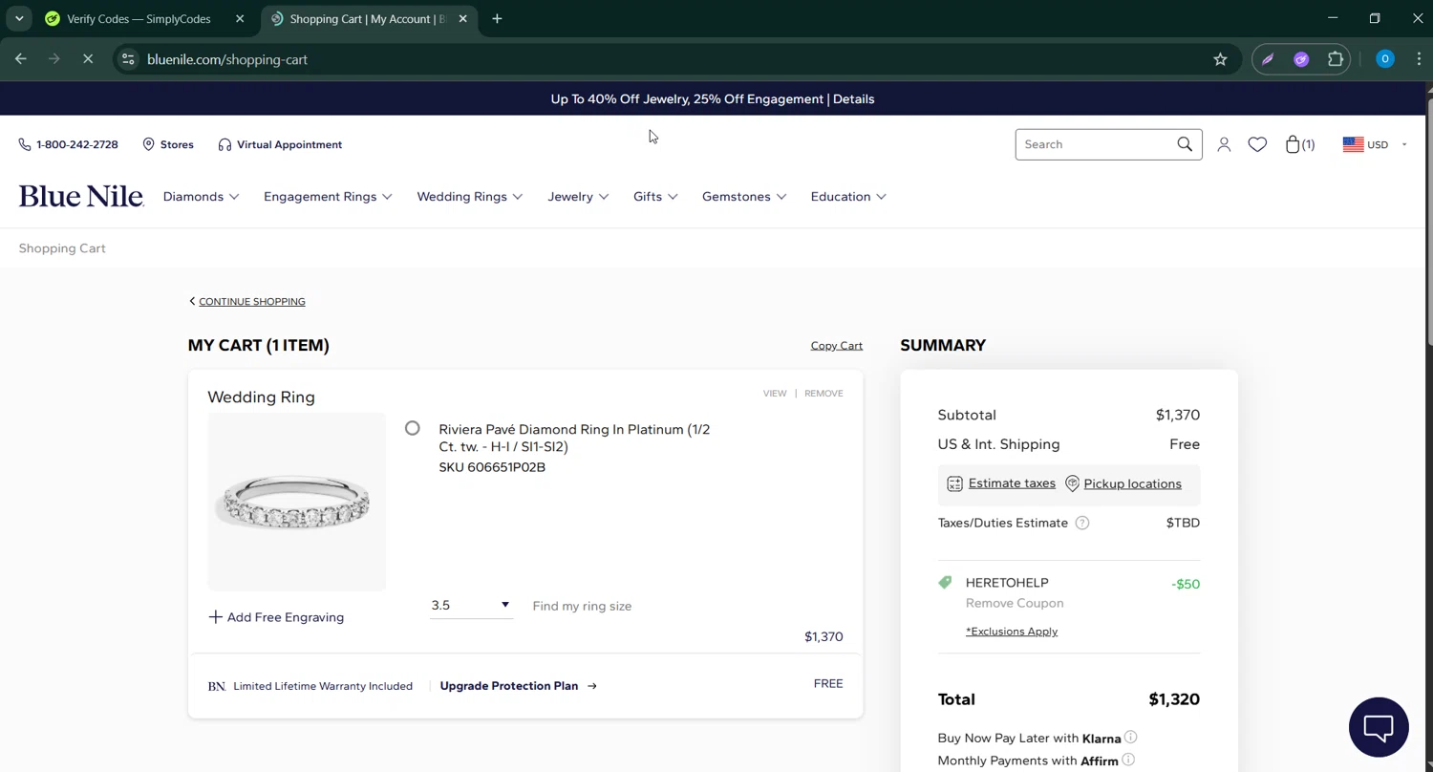This screenshot has width=1433, height=772.
Task: Click the Pickup locations link
Action: click(1132, 483)
